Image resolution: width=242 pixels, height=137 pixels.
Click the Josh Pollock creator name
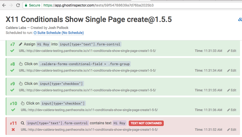click(58, 28)
